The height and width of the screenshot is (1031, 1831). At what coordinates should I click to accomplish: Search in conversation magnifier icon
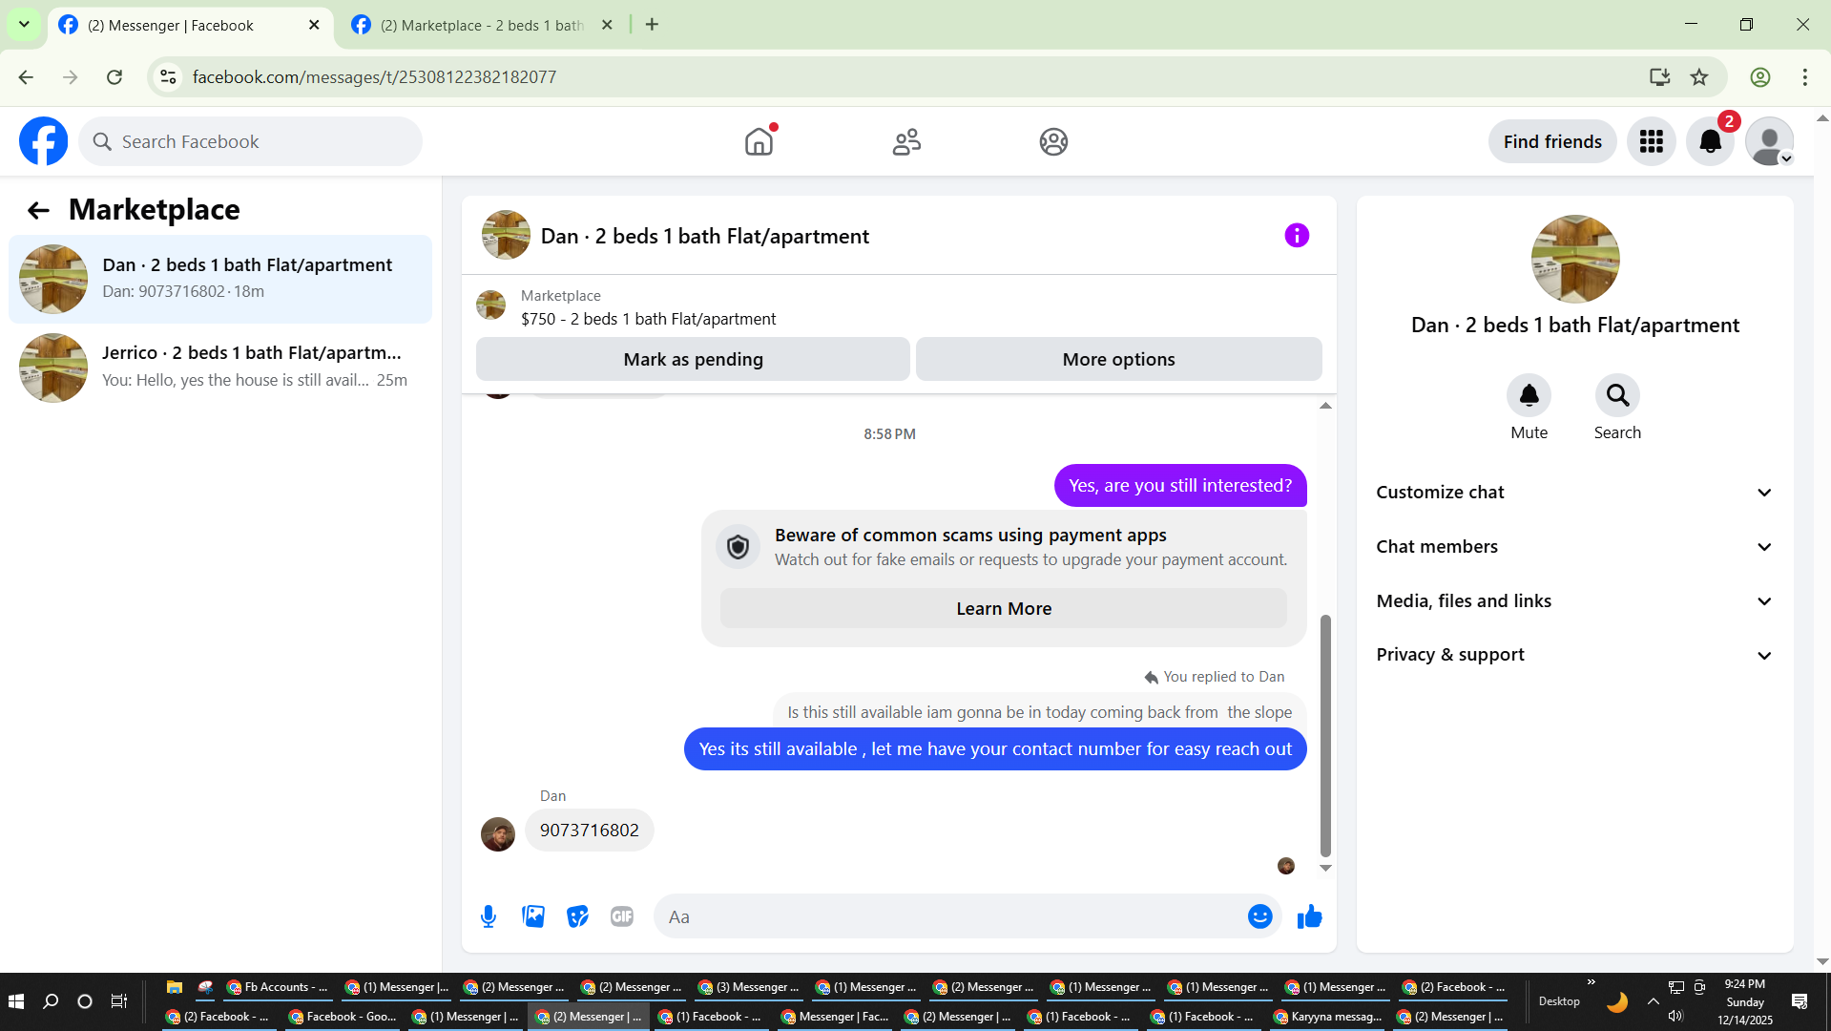[x=1617, y=395]
